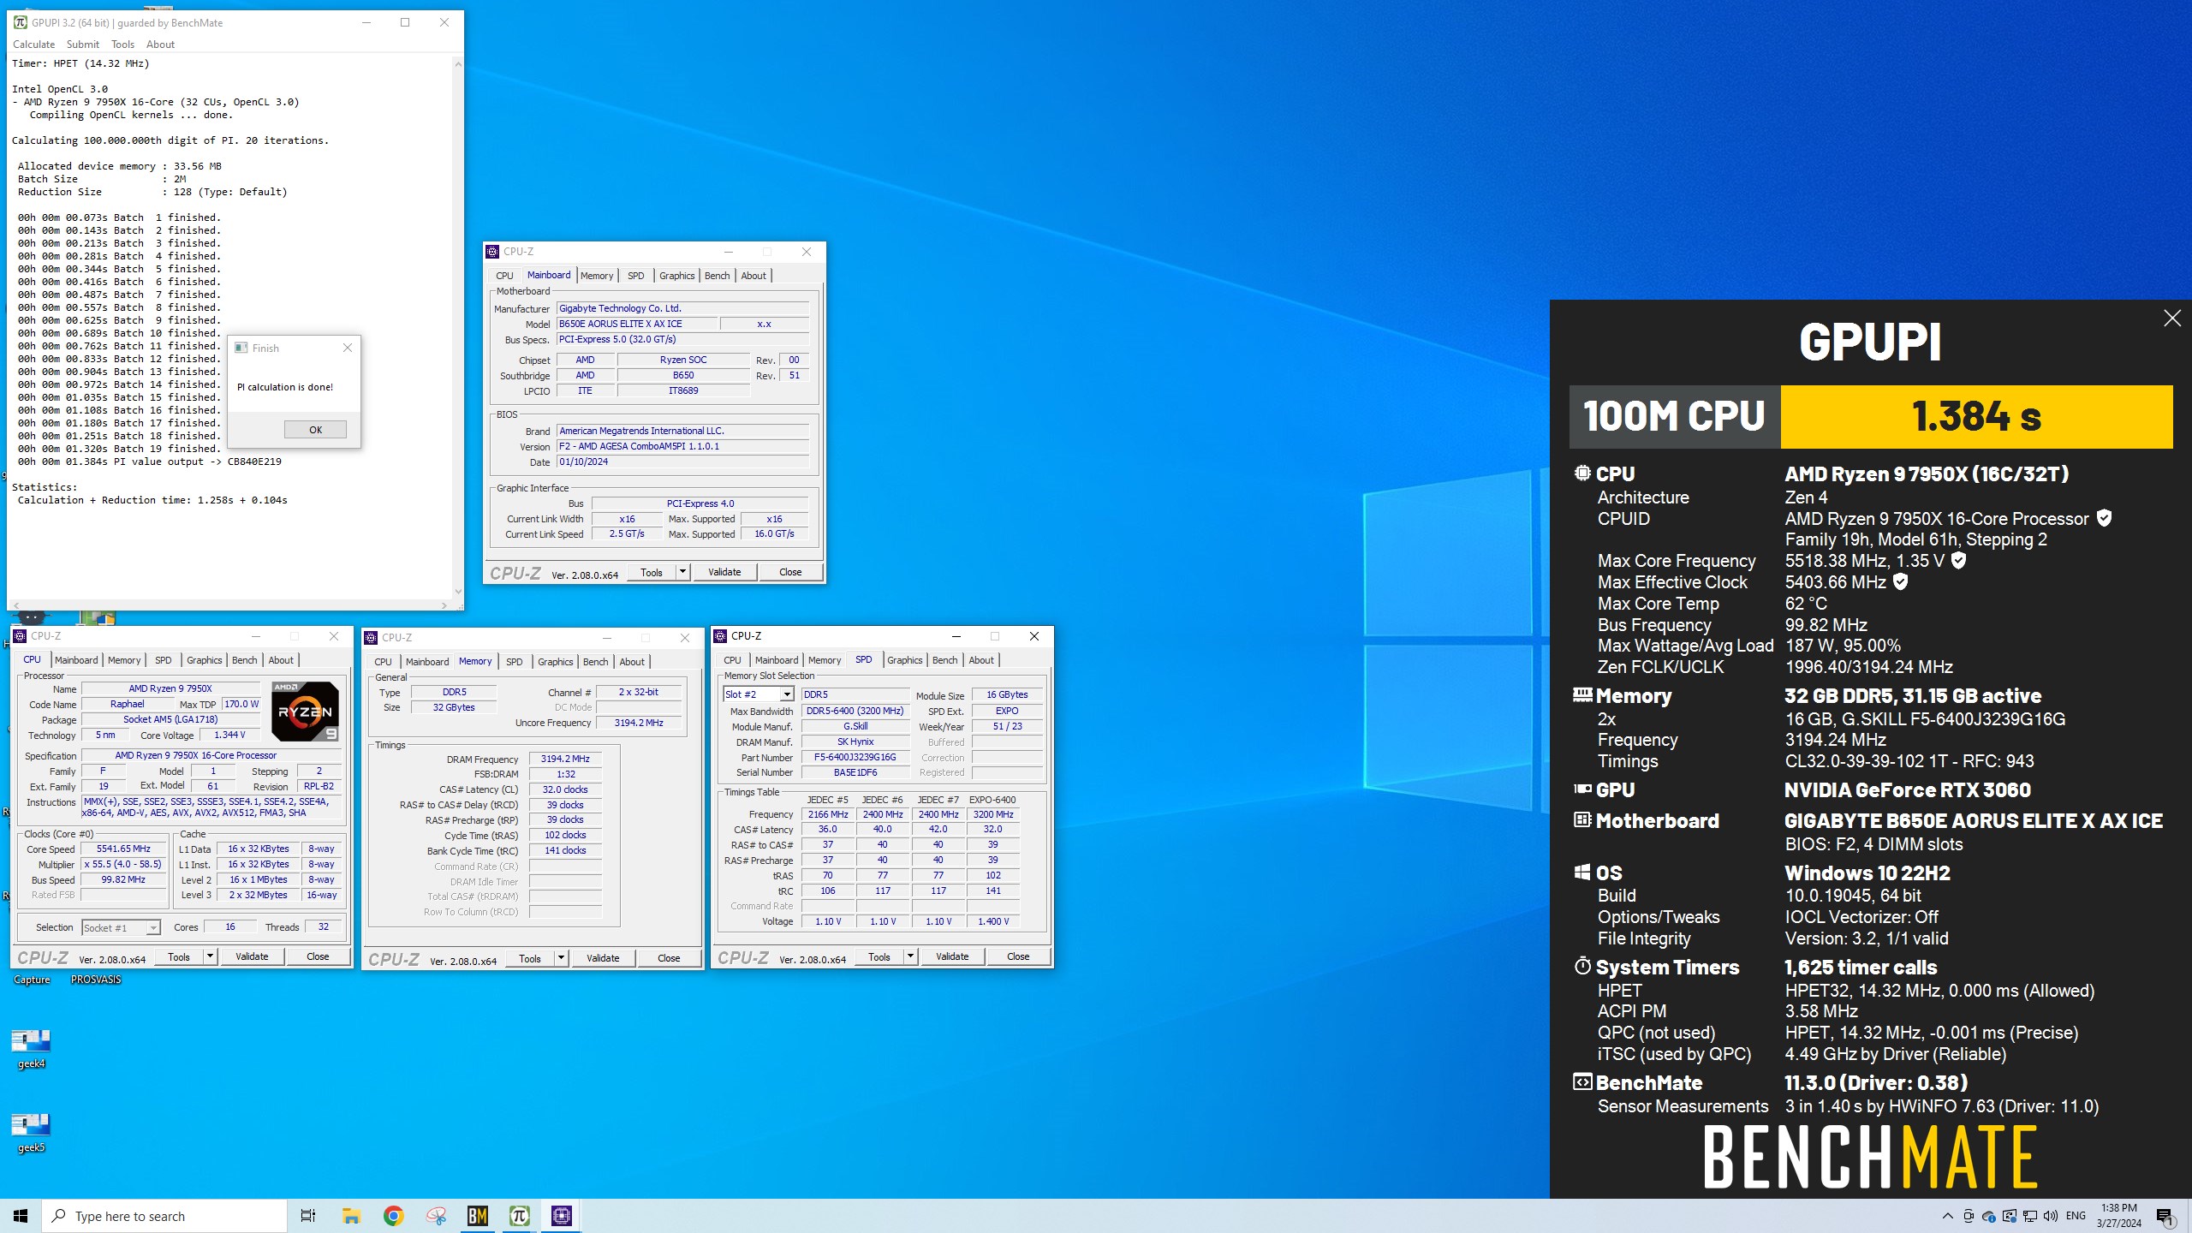Switch to the Bench tab in CPU-Z CPU window
The width and height of the screenshot is (2192, 1233).
244,660
